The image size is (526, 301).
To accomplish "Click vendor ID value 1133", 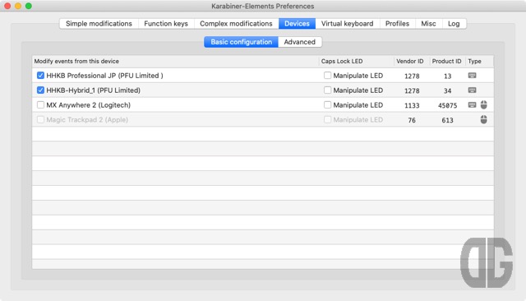I will click(412, 106).
